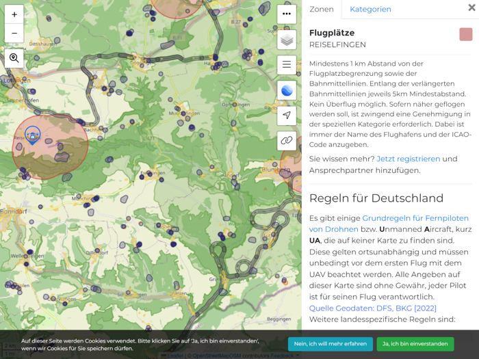
Task: Click the 'Regeln für Deutschland' heading
Action: click(x=376, y=198)
